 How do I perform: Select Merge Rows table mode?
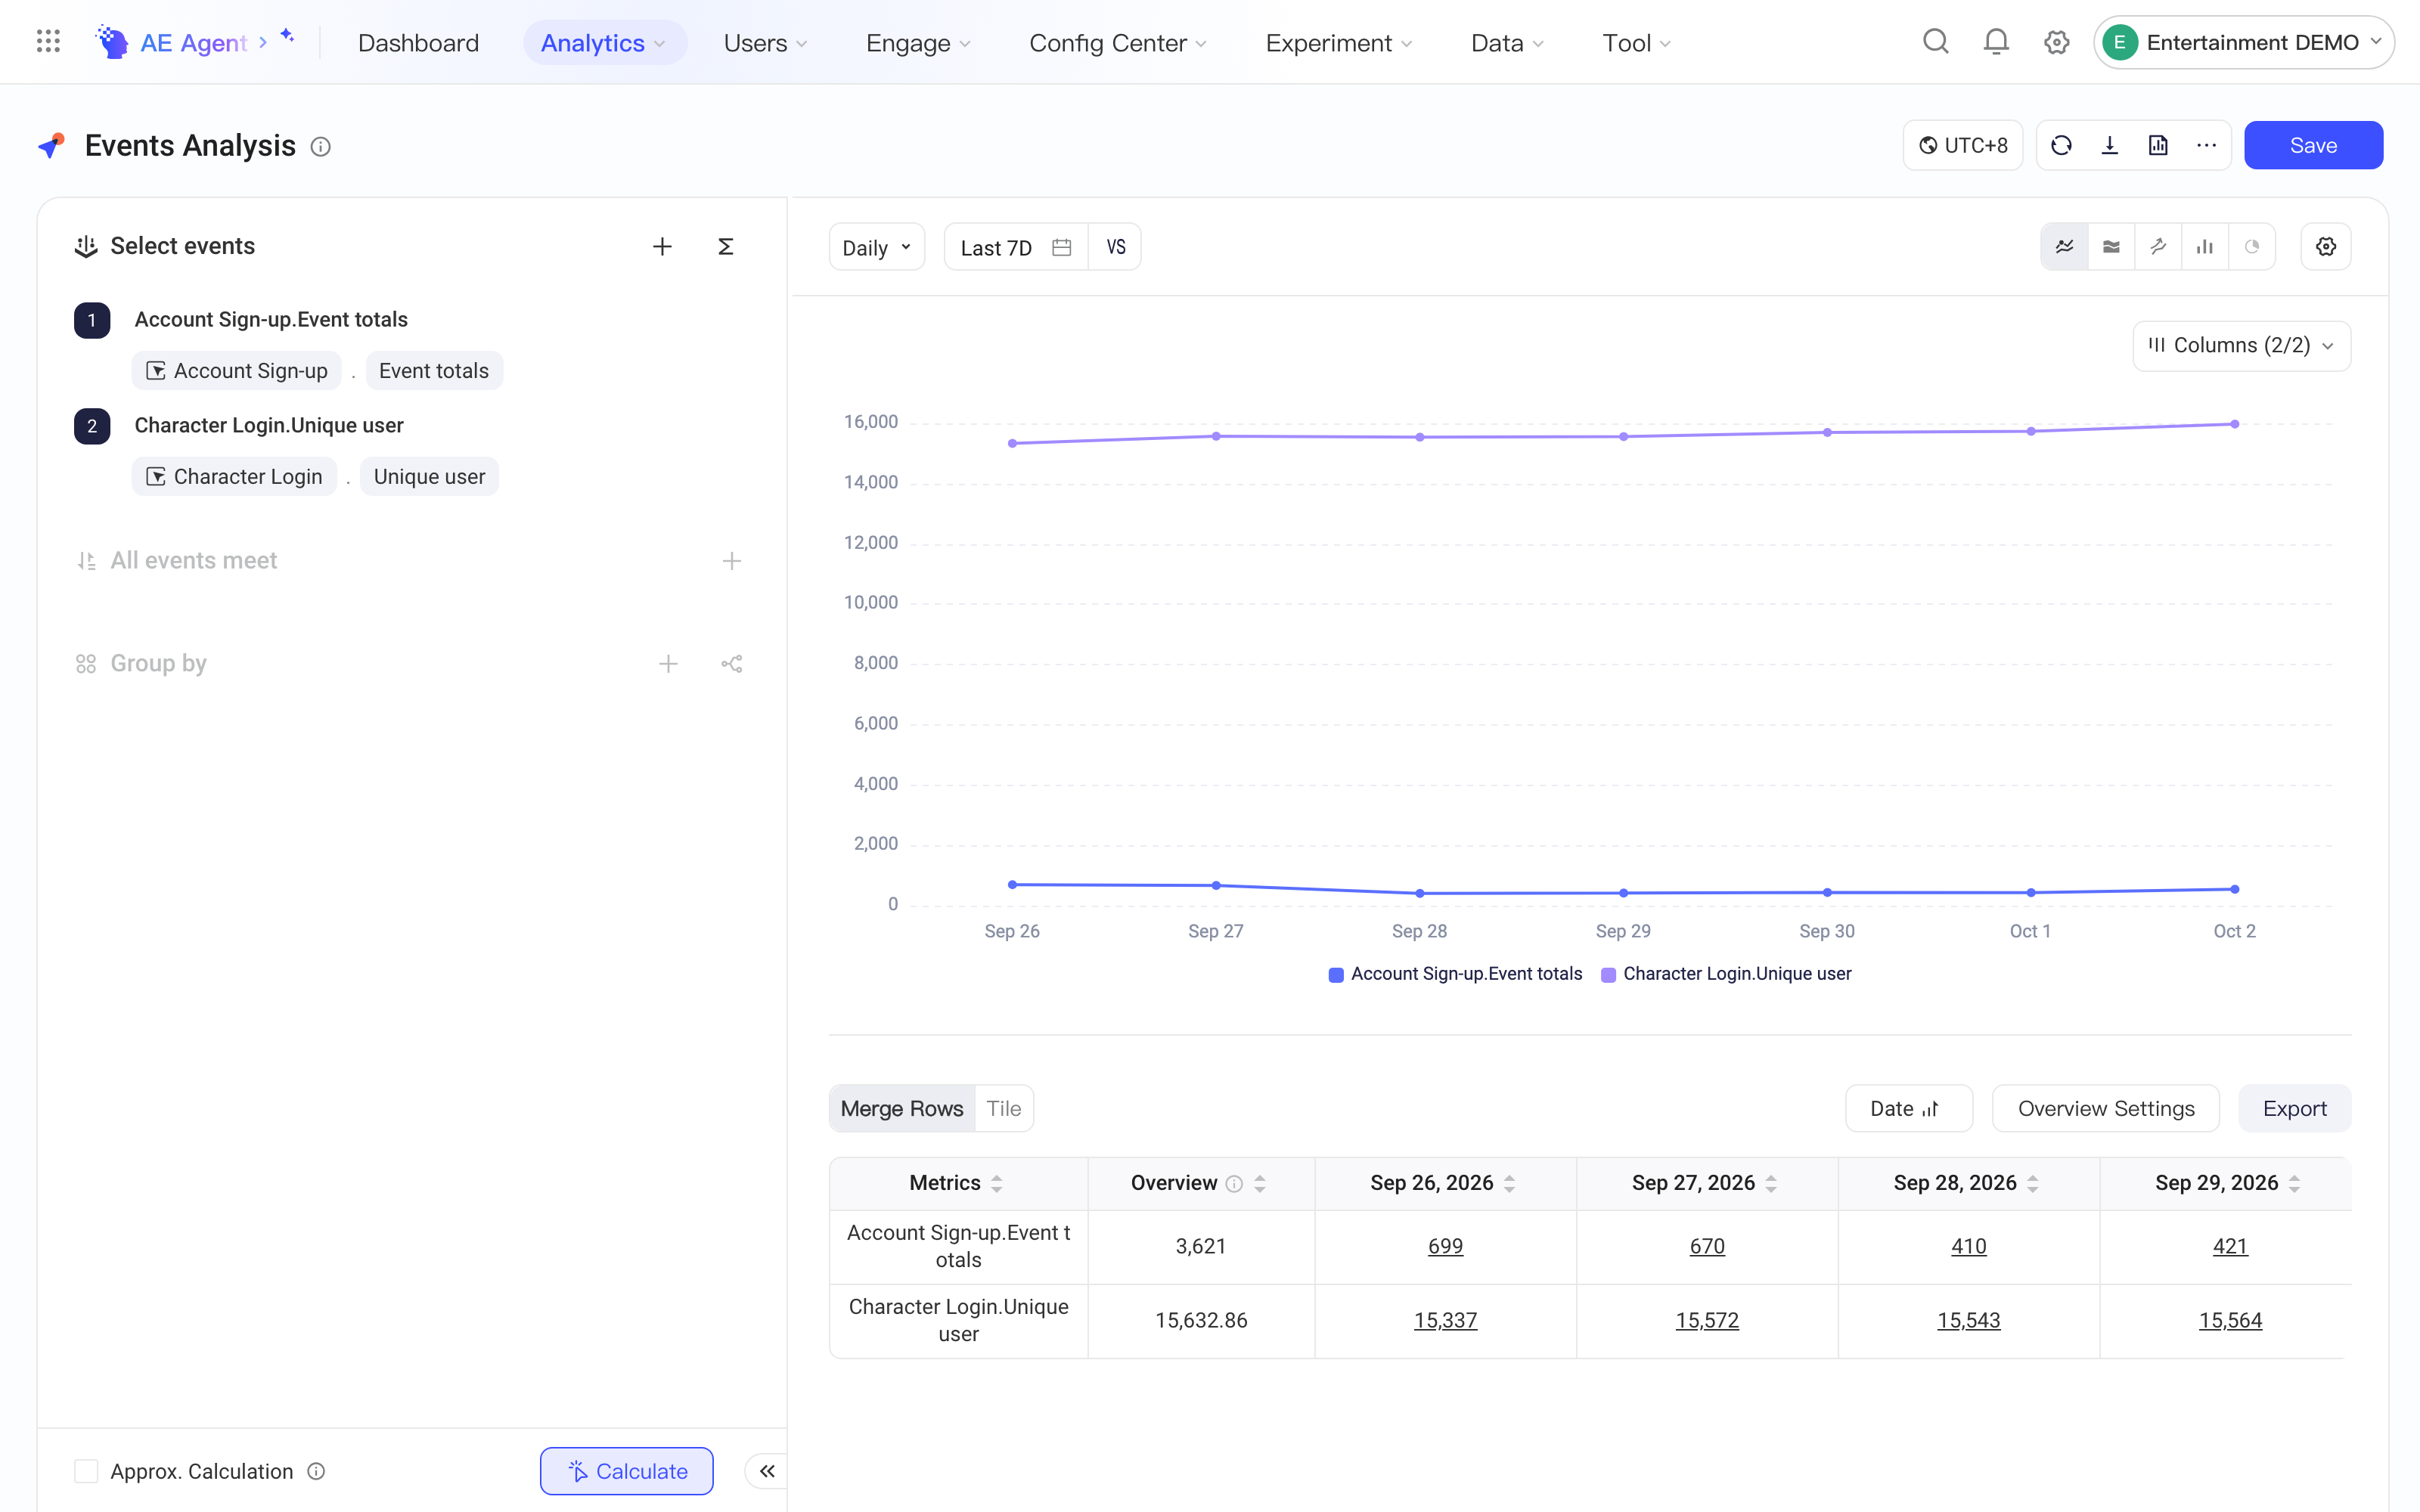point(902,1109)
